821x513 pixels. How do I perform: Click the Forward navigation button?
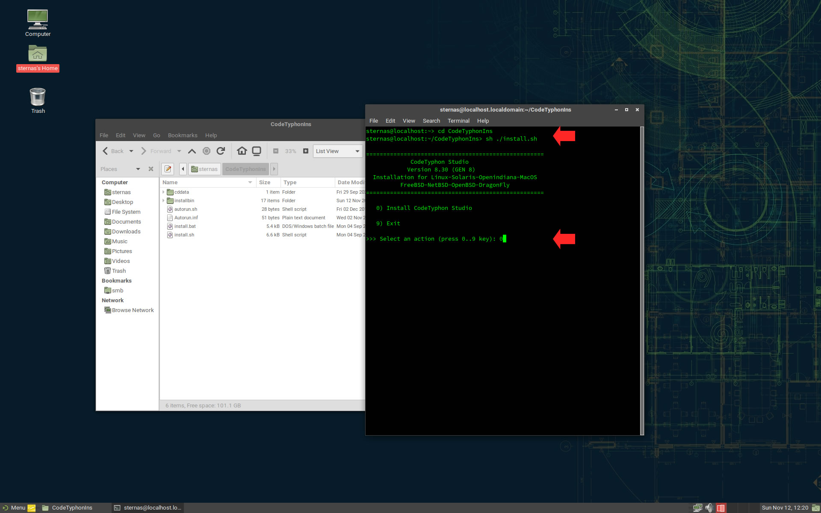(x=156, y=151)
